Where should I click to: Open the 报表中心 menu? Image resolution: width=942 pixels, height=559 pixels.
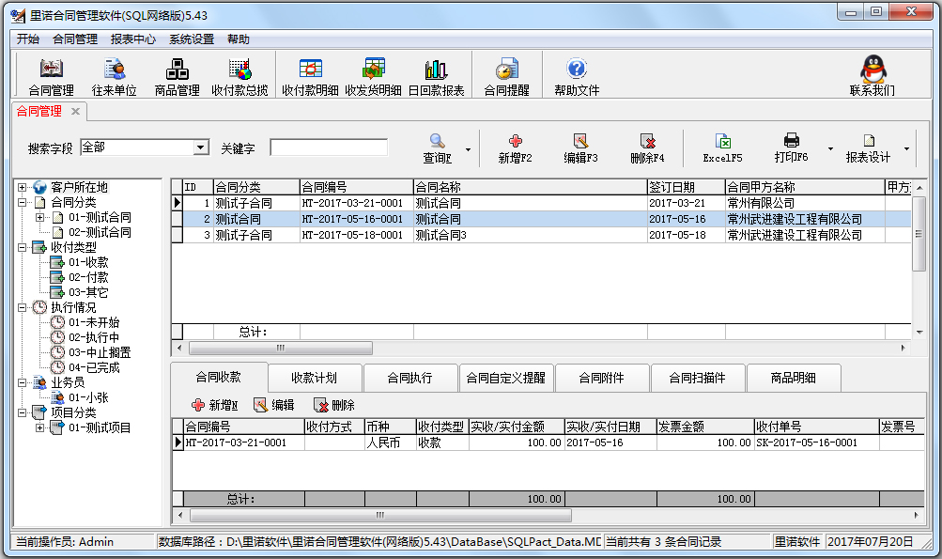click(132, 39)
